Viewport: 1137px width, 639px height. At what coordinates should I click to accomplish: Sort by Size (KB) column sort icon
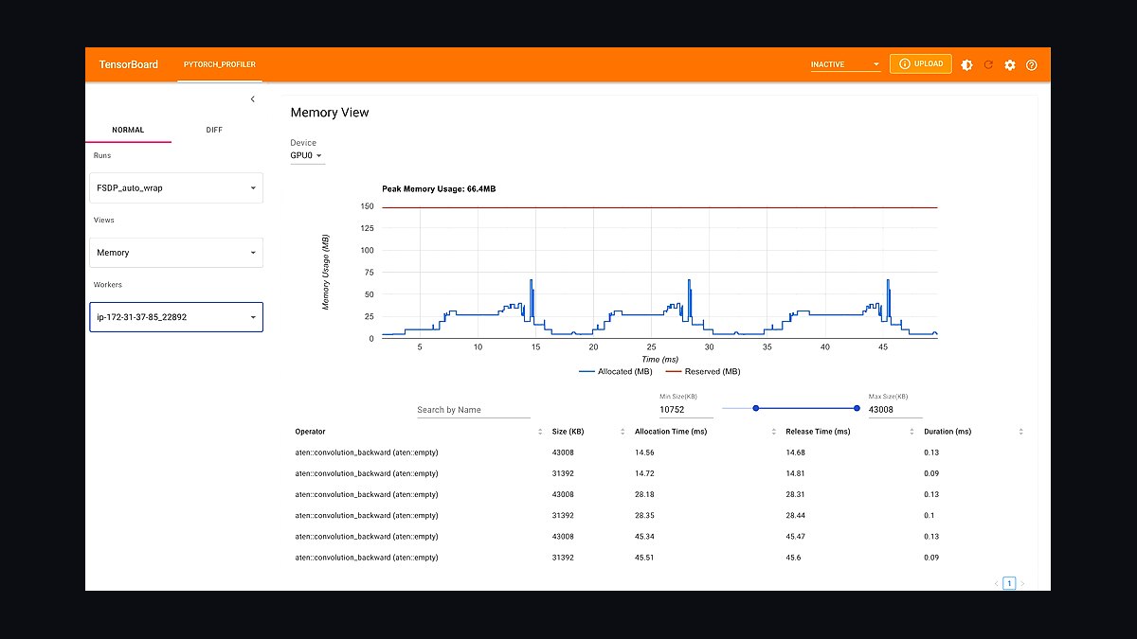pos(623,432)
